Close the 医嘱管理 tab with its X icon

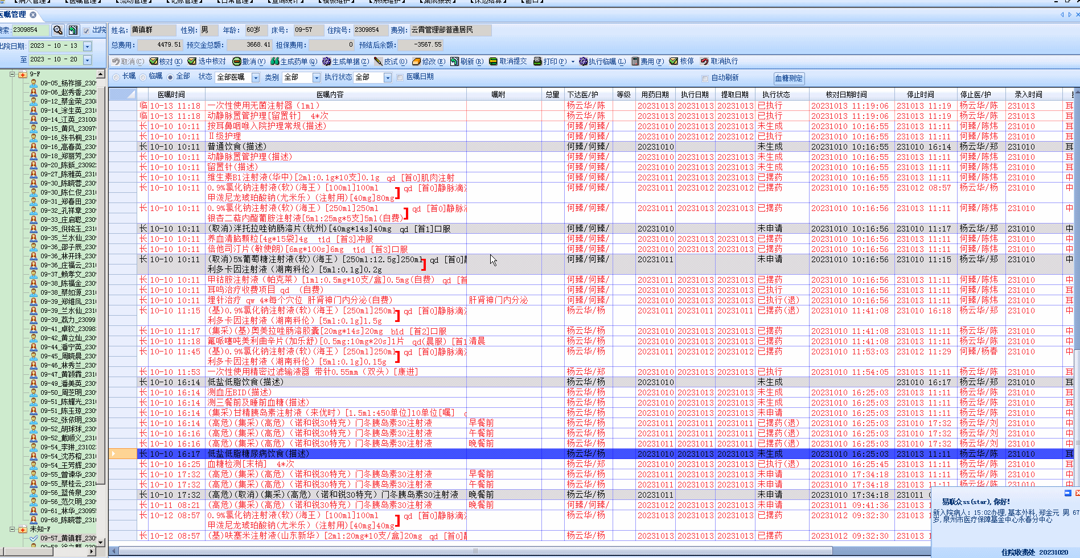pos(33,15)
